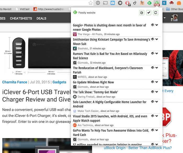Expand the GoPro article preview
The width and height of the screenshot is (183, 153).
point(157,130)
